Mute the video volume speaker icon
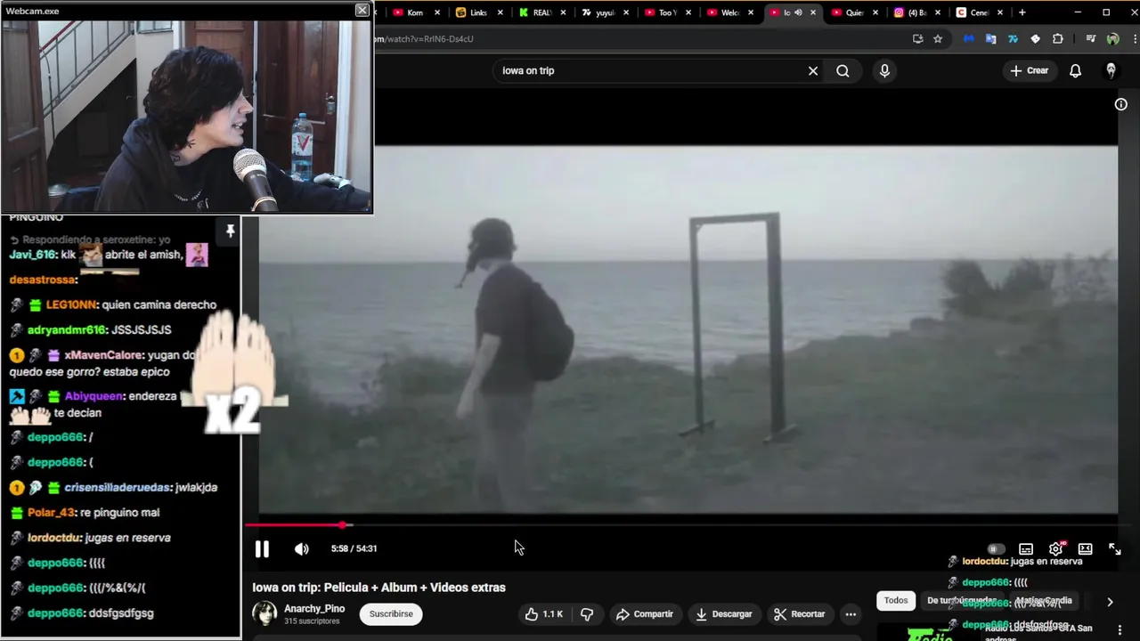The image size is (1140, 641). click(x=302, y=549)
